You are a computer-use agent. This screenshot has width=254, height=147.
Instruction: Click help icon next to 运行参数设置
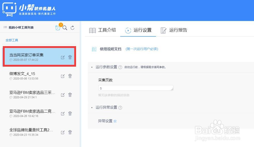click(x=120, y=67)
